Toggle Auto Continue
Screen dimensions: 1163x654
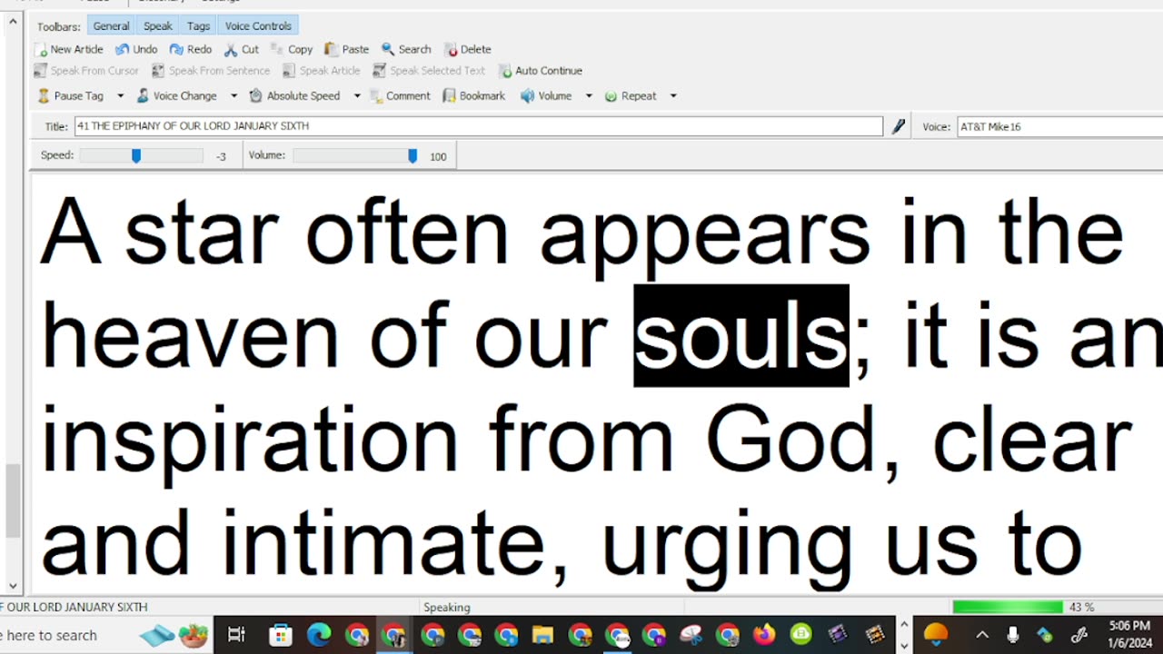541,71
